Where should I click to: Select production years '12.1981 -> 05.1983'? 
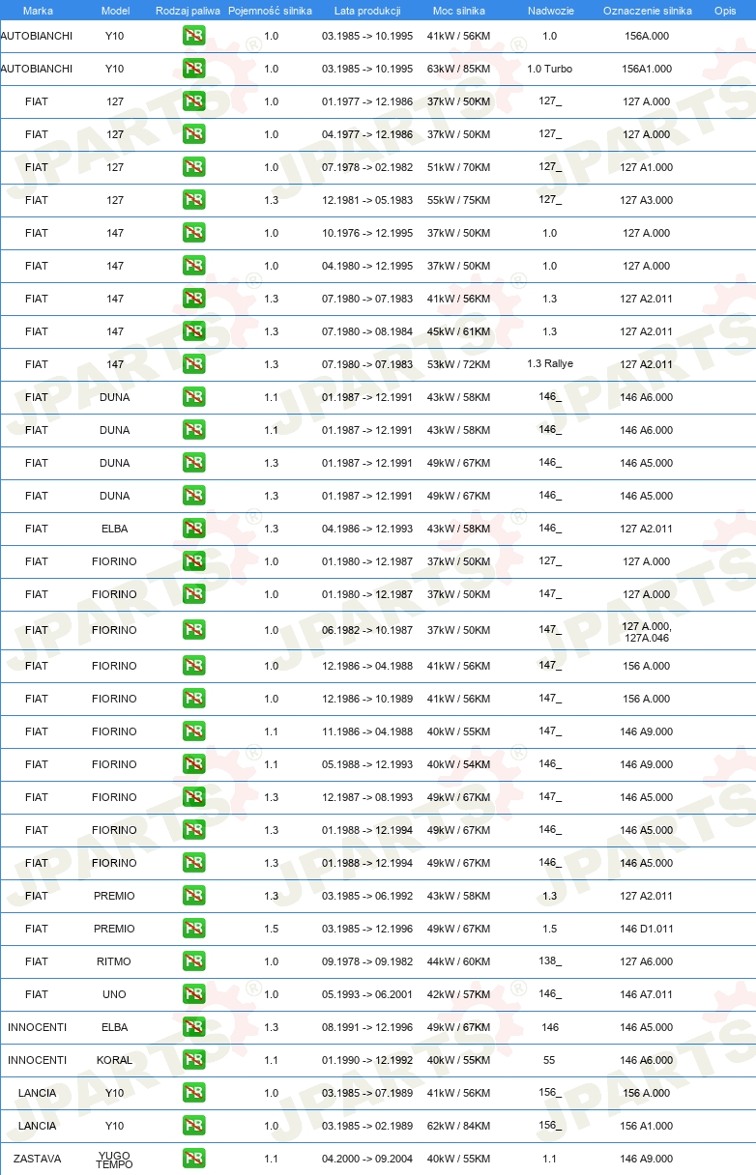coord(367,200)
